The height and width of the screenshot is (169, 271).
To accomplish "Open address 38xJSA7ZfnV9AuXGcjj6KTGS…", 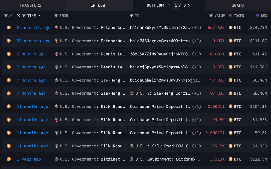I will (x=160, y=54).
